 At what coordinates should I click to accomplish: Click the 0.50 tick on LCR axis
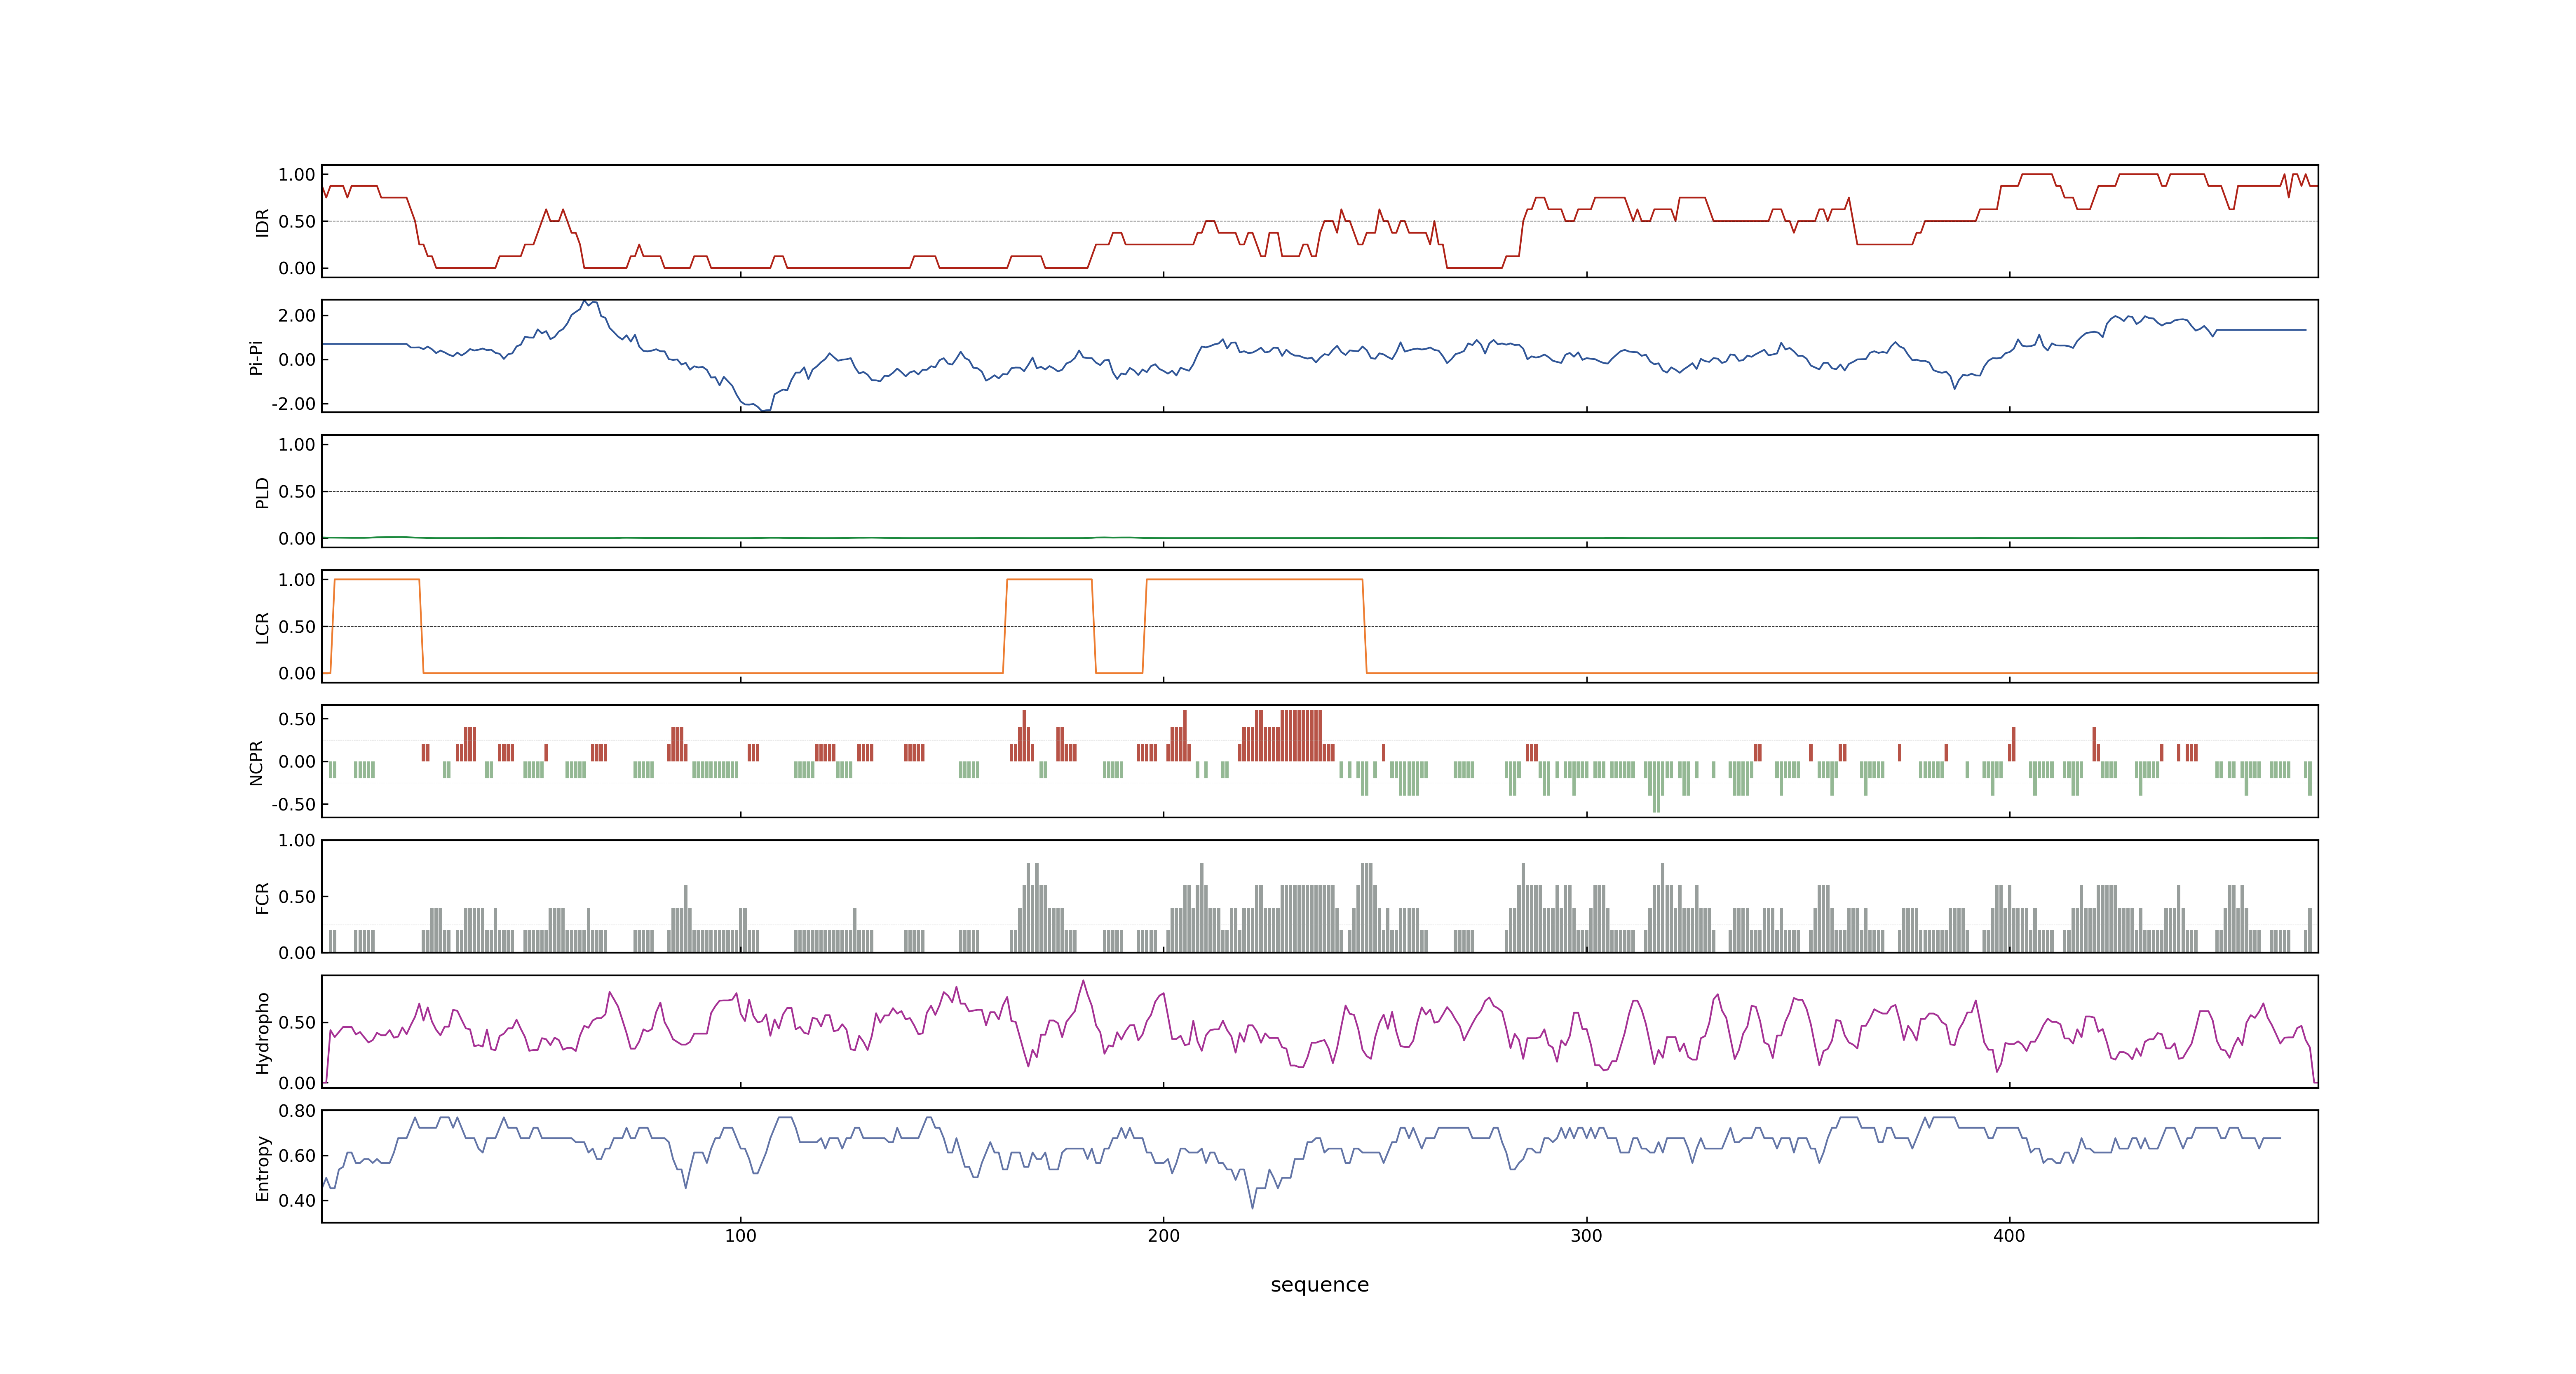point(297,627)
